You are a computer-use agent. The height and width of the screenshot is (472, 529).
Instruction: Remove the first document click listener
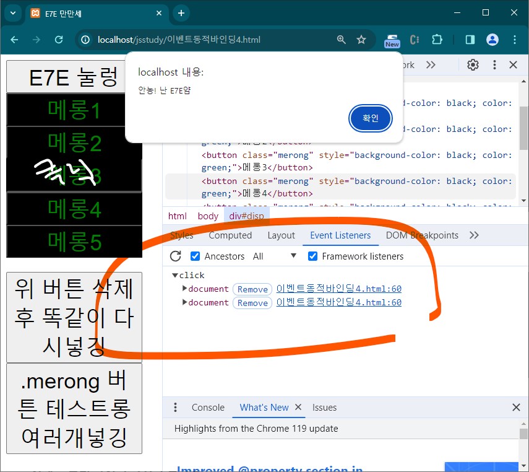[252, 289]
